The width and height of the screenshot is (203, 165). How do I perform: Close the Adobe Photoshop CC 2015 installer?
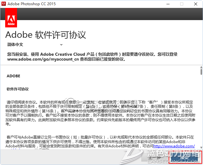click(x=196, y=4)
